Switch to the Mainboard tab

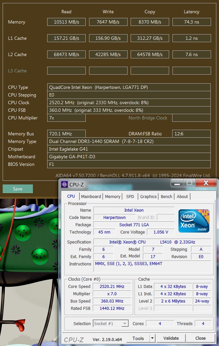(x=91, y=196)
